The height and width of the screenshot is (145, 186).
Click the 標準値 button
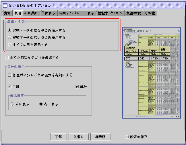point(100,137)
